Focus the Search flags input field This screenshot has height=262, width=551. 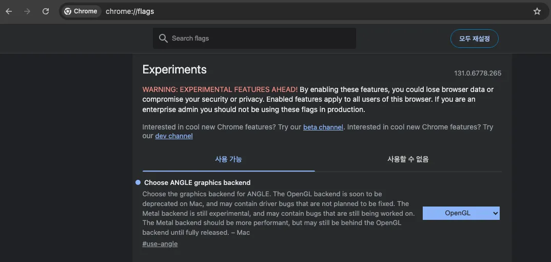coord(262,39)
